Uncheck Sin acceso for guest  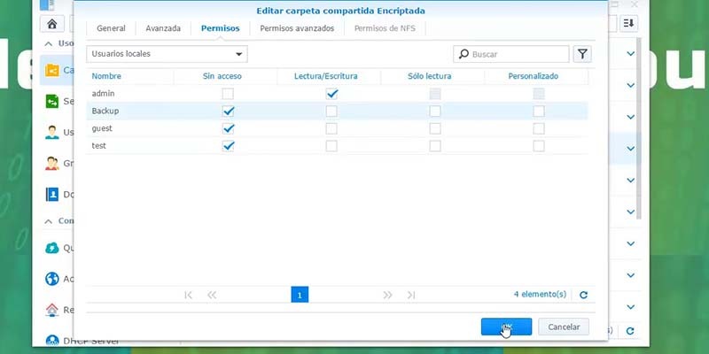[x=228, y=128]
